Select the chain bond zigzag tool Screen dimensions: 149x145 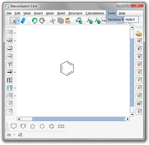tap(9, 41)
